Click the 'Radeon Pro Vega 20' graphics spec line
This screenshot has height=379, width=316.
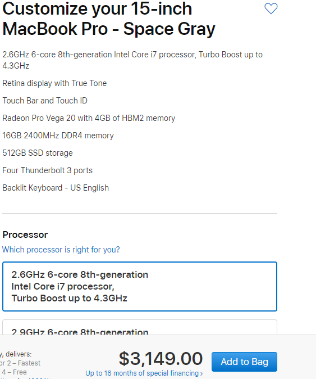(x=89, y=118)
